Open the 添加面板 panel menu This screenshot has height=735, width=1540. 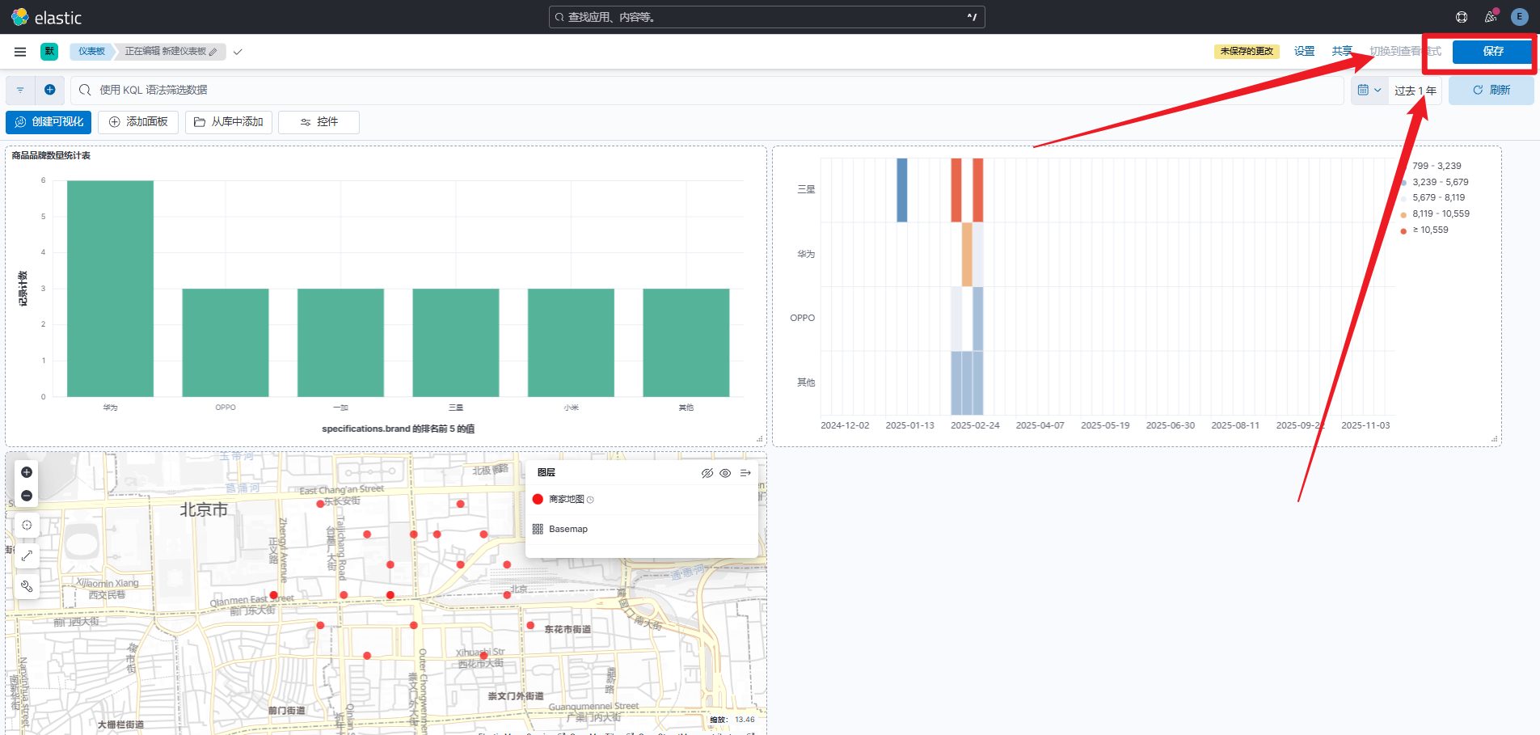138,122
